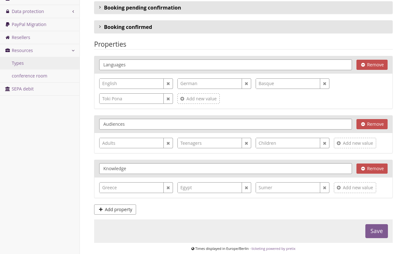
Task: Expand the Booking confirmed section
Action: pos(243,27)
